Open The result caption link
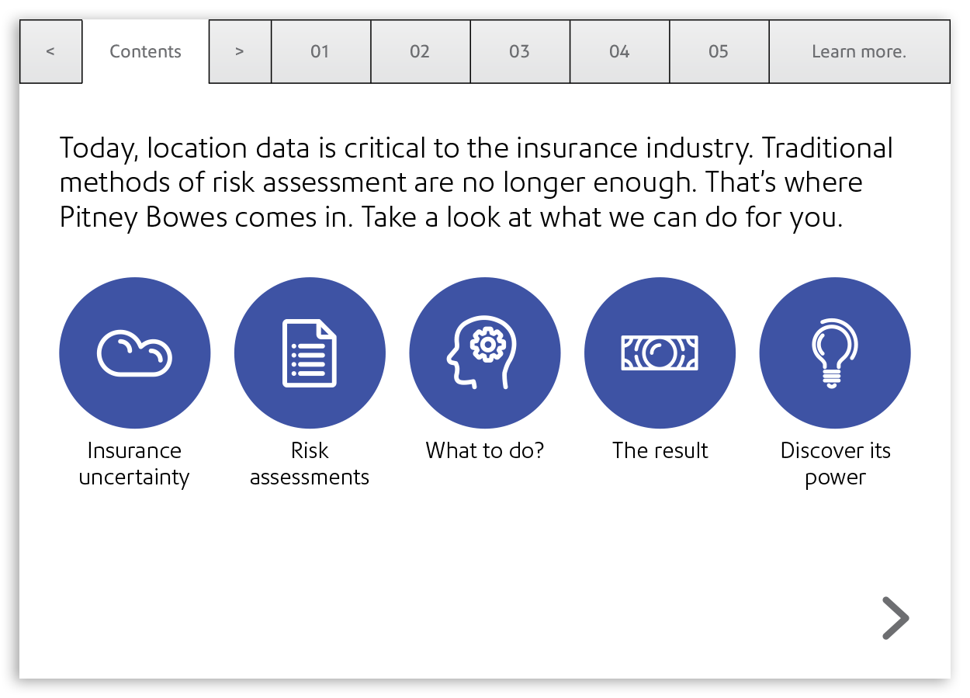 (x=660, y=450)
